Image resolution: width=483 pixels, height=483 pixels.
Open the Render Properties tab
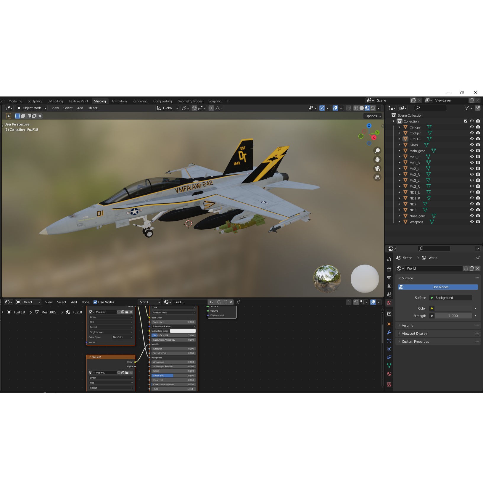point(389,270)
